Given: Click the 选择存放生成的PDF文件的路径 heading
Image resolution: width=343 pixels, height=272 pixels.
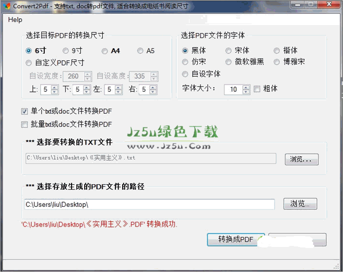Looking at the screenshot, I should (85, 186).
